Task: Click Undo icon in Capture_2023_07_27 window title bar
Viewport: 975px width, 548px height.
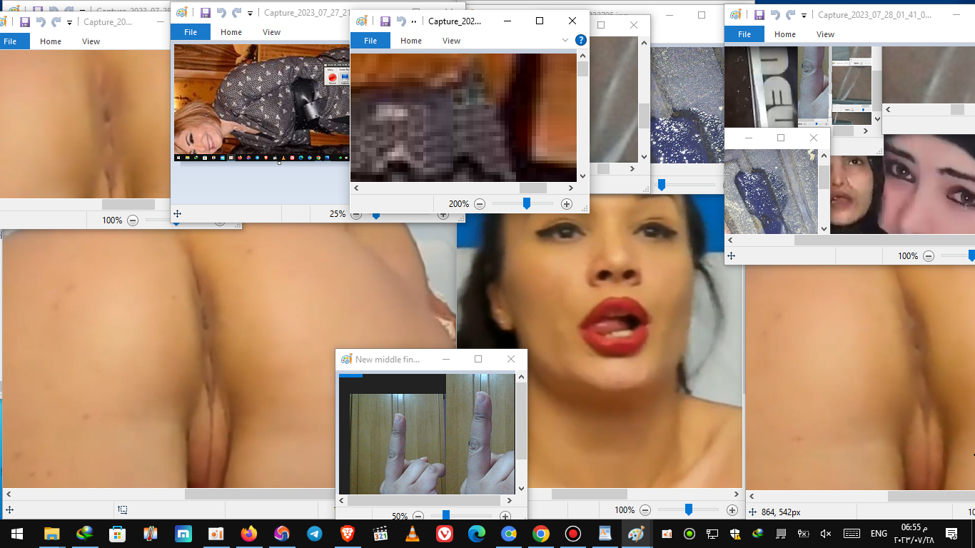Action: pos(221,13)
